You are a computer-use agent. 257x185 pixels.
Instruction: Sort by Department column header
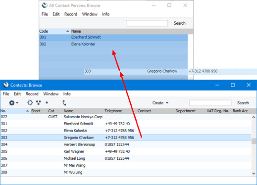[185, 111]
